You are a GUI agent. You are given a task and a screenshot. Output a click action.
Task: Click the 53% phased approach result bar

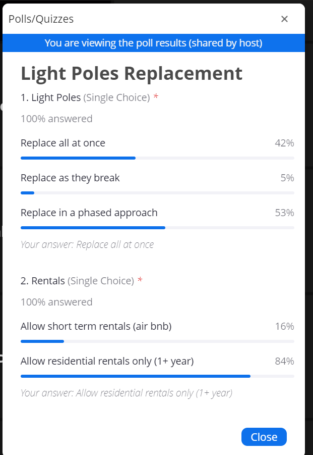click(93, 228)
